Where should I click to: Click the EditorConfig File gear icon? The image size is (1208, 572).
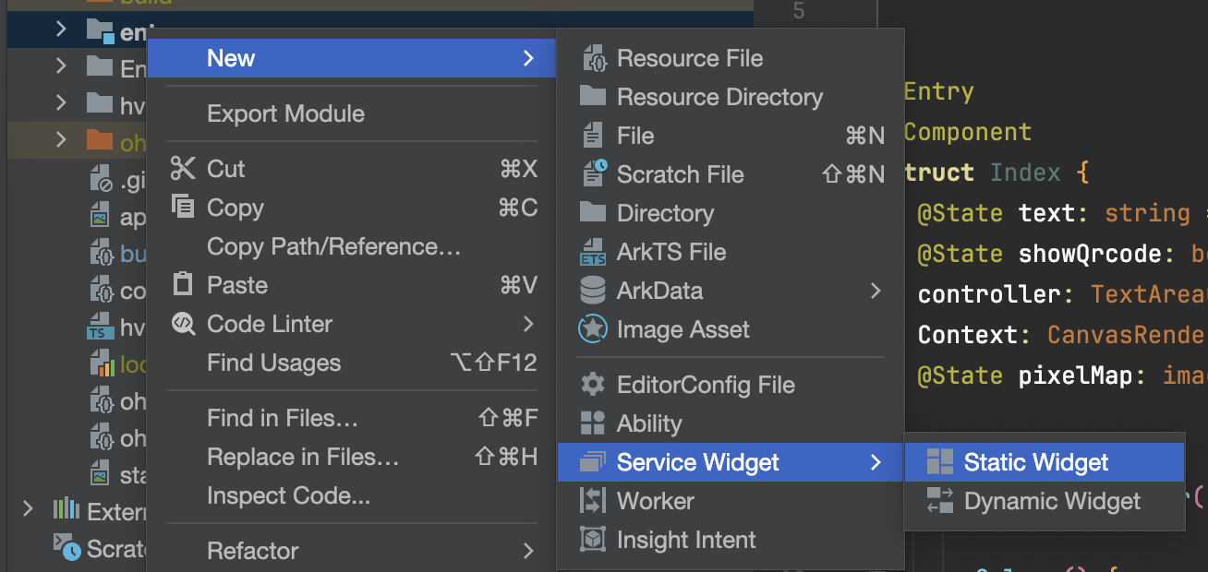point(592,385)
